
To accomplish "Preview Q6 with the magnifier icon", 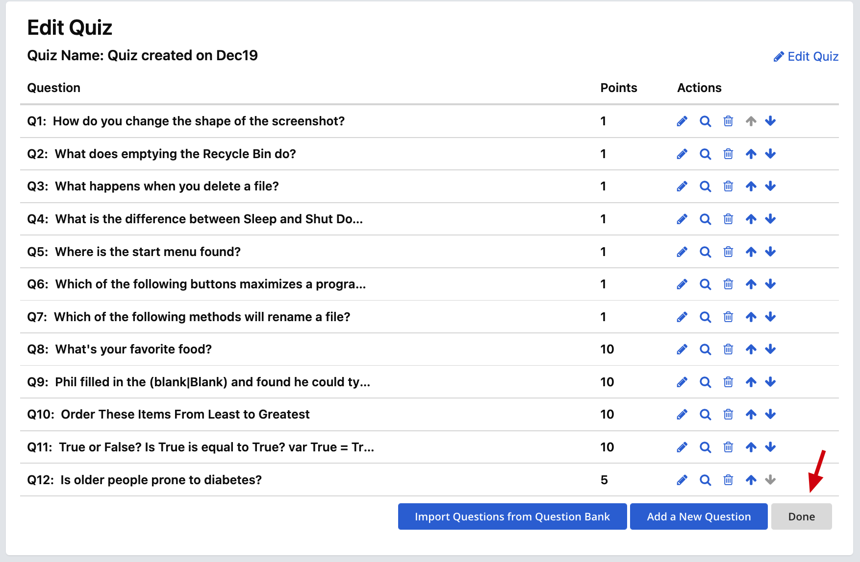I will click(x=705, y=284).
